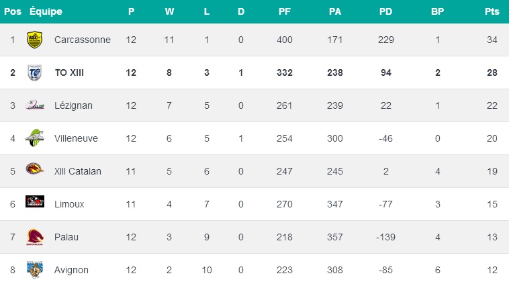Sort by the Pos column header

(x=13, y=11)
